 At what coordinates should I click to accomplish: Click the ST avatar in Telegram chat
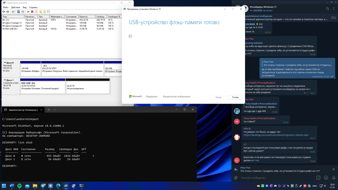(x=237, y=160)
